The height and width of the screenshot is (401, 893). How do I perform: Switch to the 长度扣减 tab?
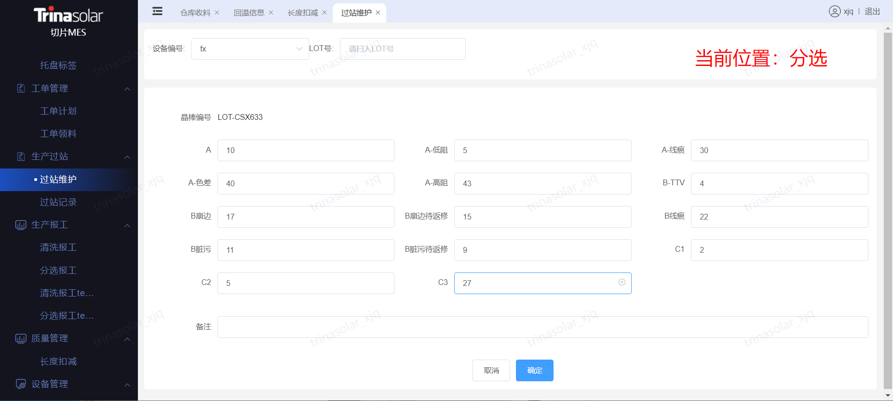(303, 13)
